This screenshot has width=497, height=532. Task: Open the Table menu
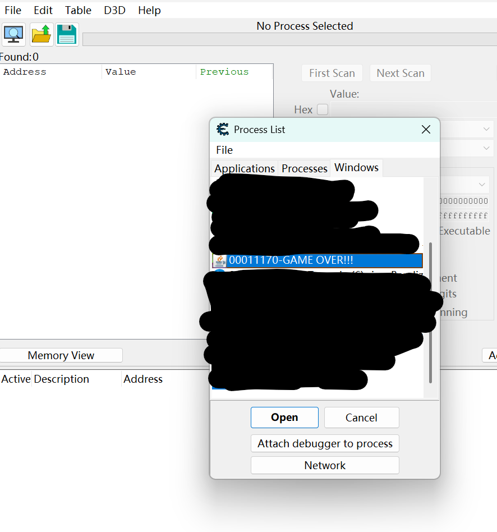pos(78,10)
